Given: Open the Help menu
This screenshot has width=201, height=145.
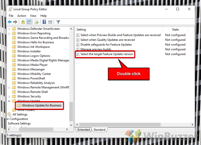Looking at the screenshot, I should pyautogui.click(x=43, y=16).
